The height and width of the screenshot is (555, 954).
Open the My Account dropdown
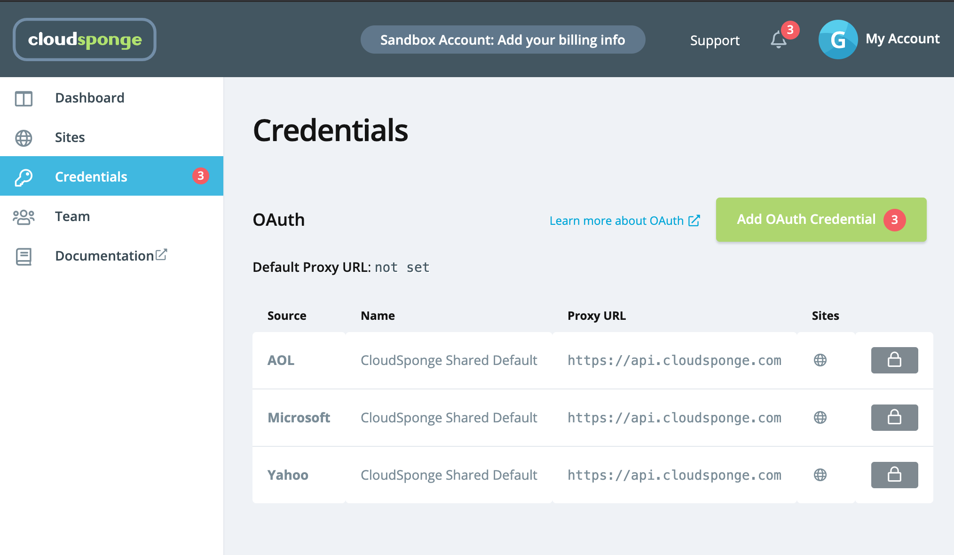pyautogui.click(x=903, y=39)
